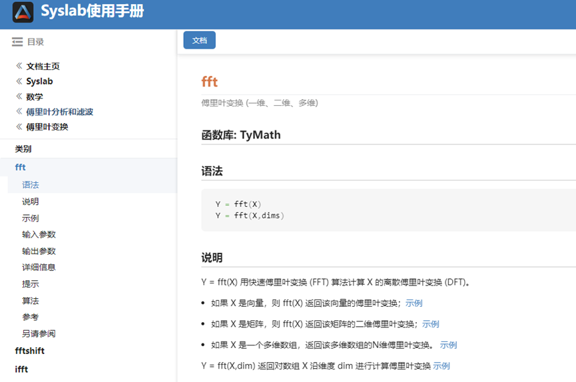Open the 文档 tab button
This screenshot has height=382, width=576.
pos(200,41)
